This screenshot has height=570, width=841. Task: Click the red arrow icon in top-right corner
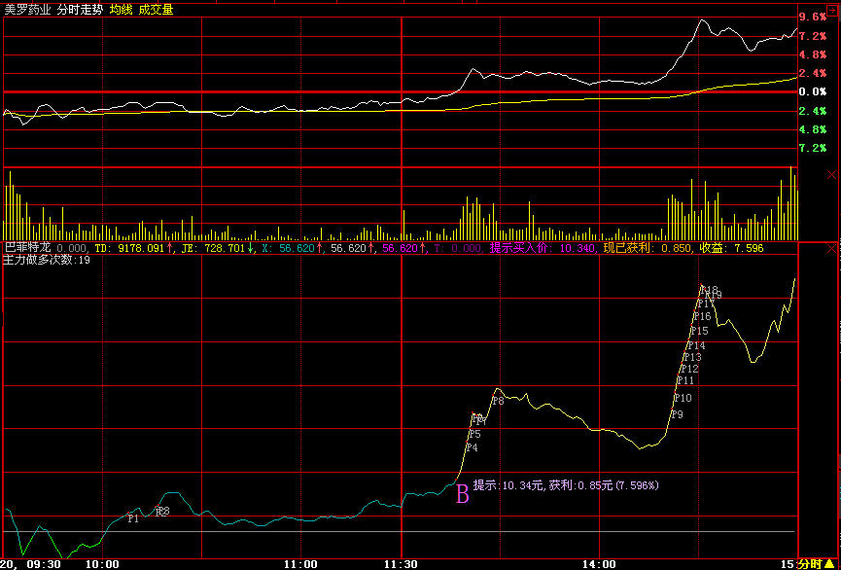coord(831,8)
